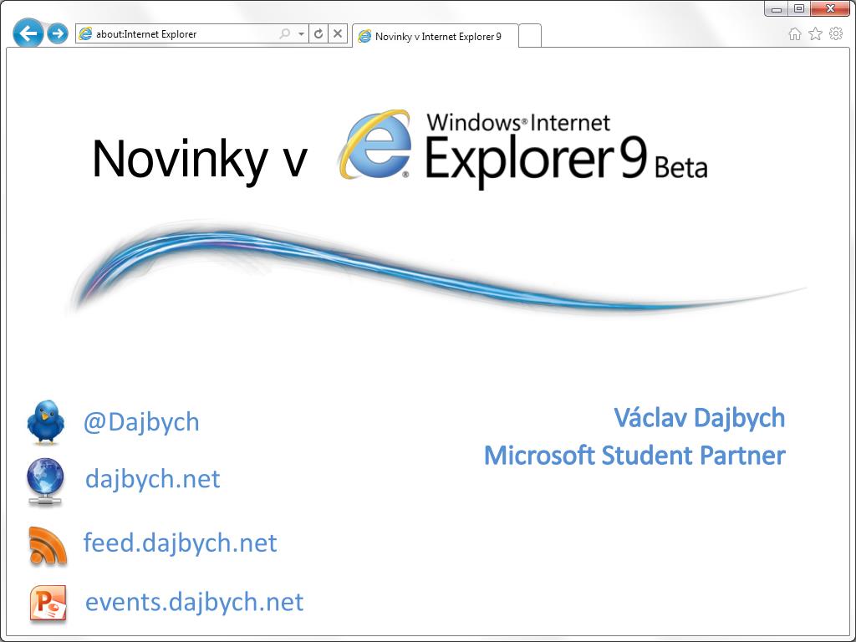Open a new blank tab
The width and height of the screenshot is (856, 642).
(x=529, y=36)
